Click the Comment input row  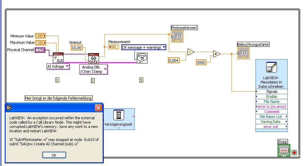tap(272, 112)
